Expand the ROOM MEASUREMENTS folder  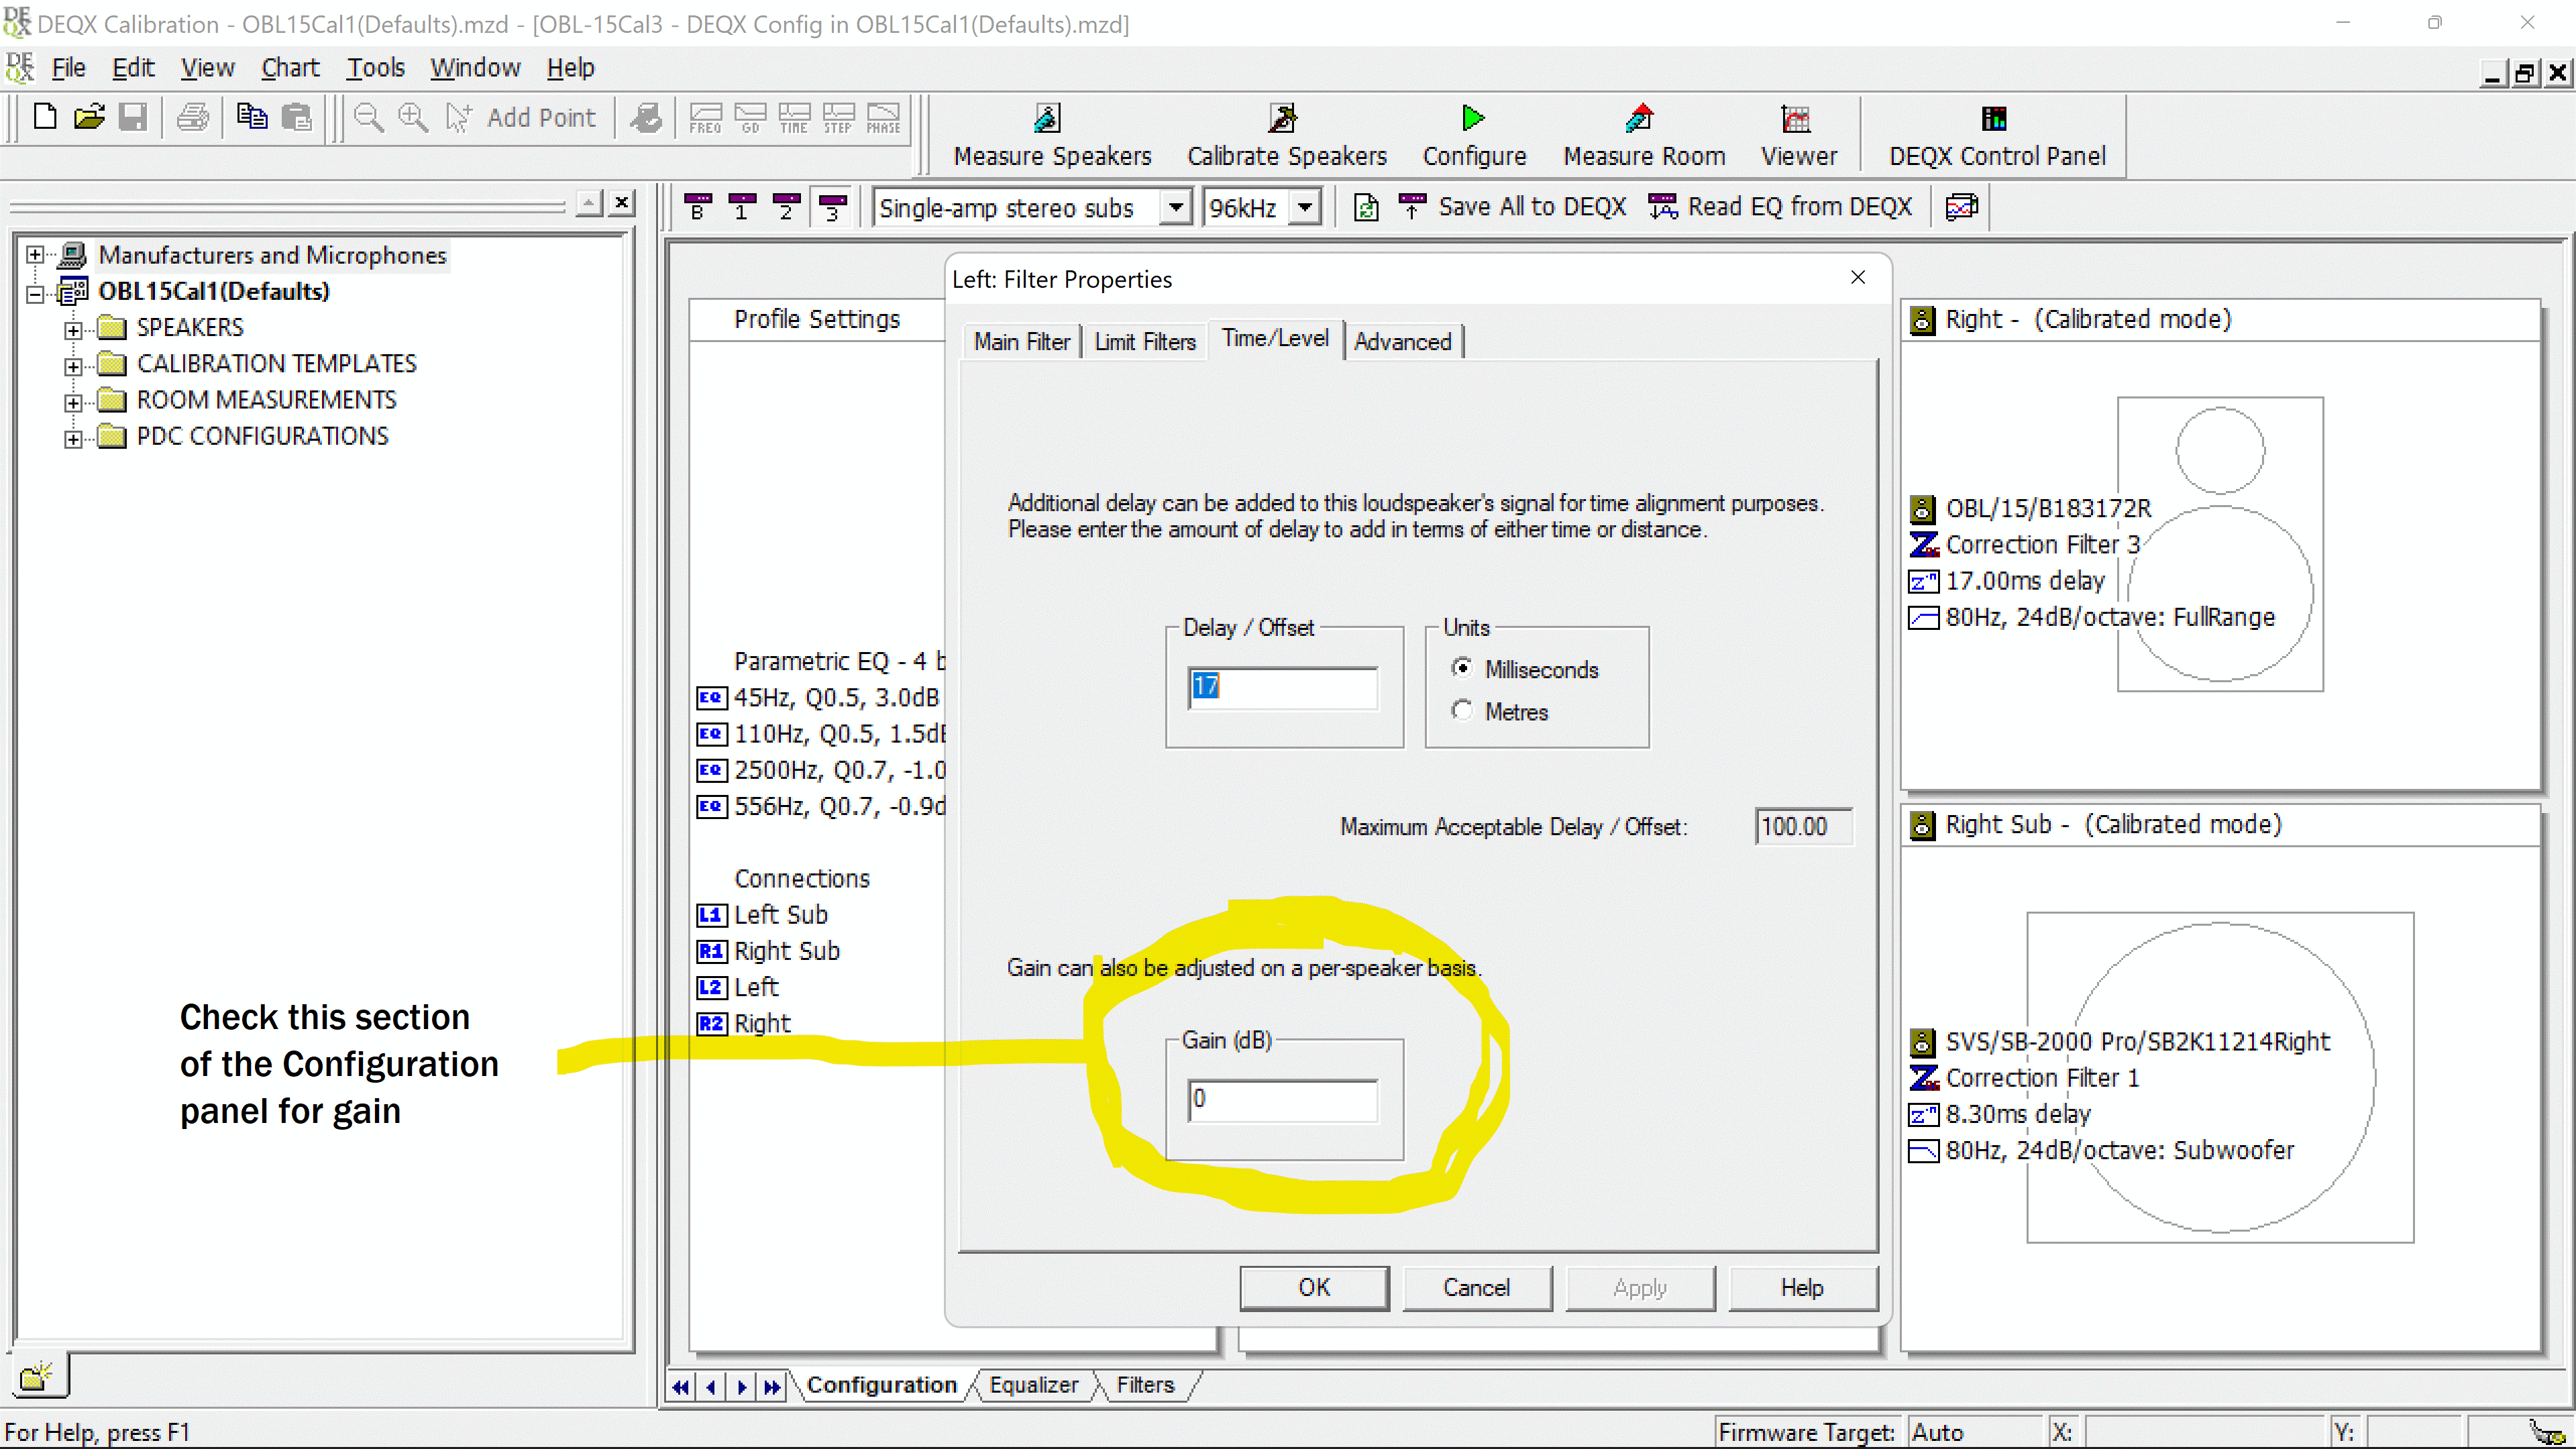pos(73,402)
